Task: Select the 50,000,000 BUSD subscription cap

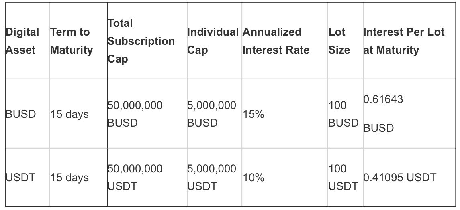Action: point(135,114)
